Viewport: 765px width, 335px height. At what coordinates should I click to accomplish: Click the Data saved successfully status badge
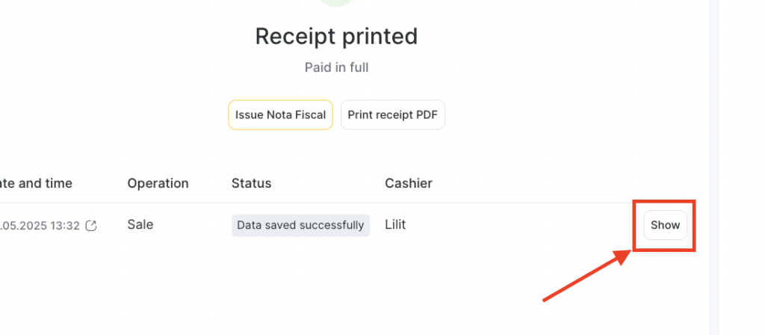click(x=300, y=225)
